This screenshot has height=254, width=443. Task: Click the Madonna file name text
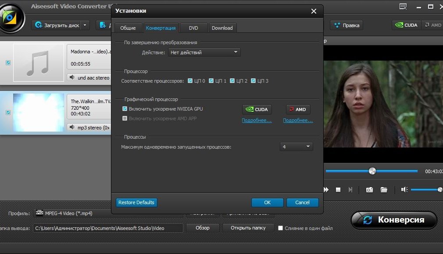coord(91,52)
